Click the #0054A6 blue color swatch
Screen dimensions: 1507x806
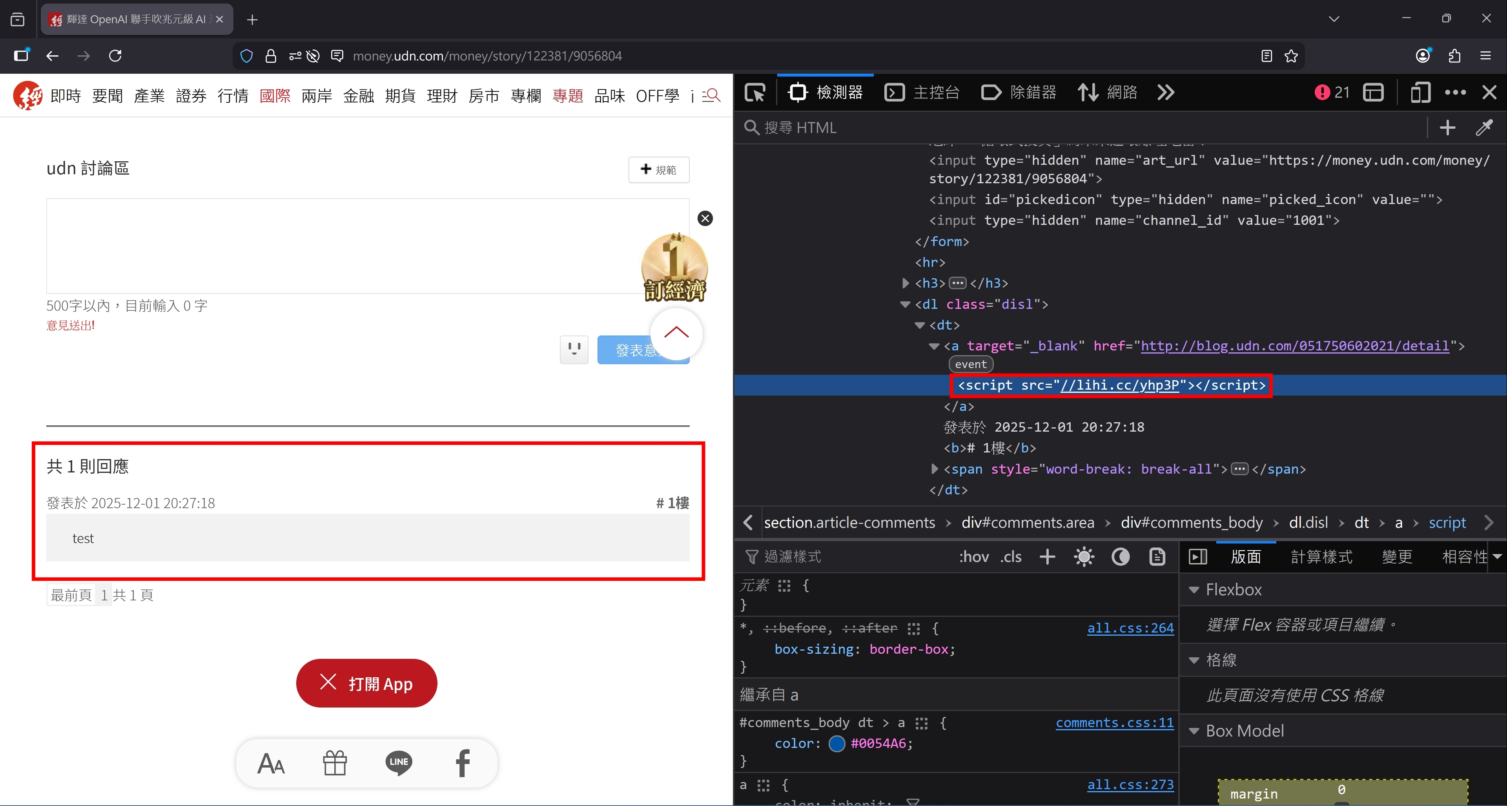(x=836, y=744)
